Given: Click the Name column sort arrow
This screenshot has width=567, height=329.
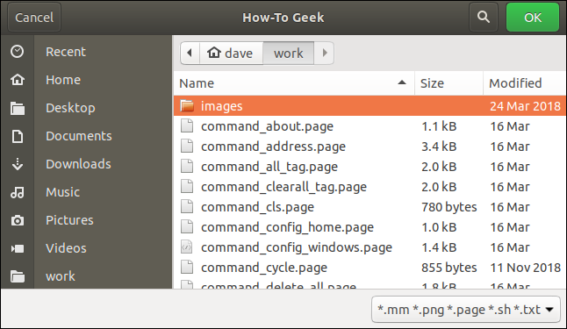Looking at the screenshot, I should point(402,82).
